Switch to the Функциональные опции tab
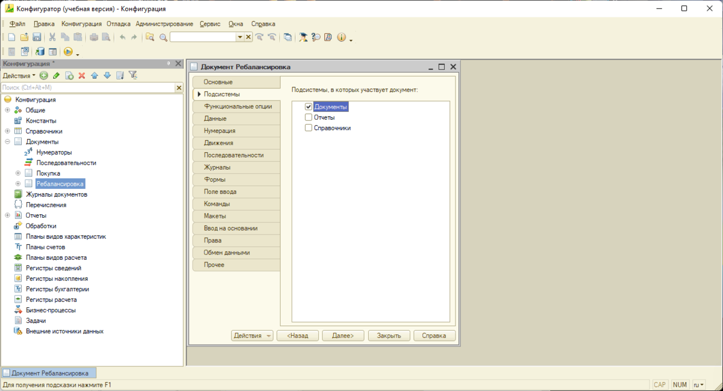 [x=236, y=106]
